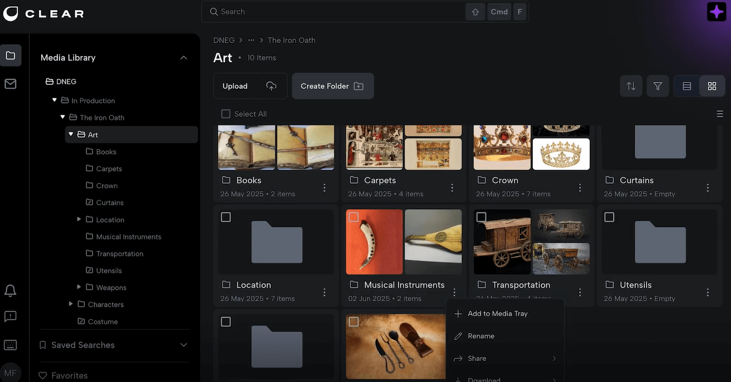Open the feedback message icon in sidebar
Image resolution: width=731 pixels, height=382 pixels.
10,317
